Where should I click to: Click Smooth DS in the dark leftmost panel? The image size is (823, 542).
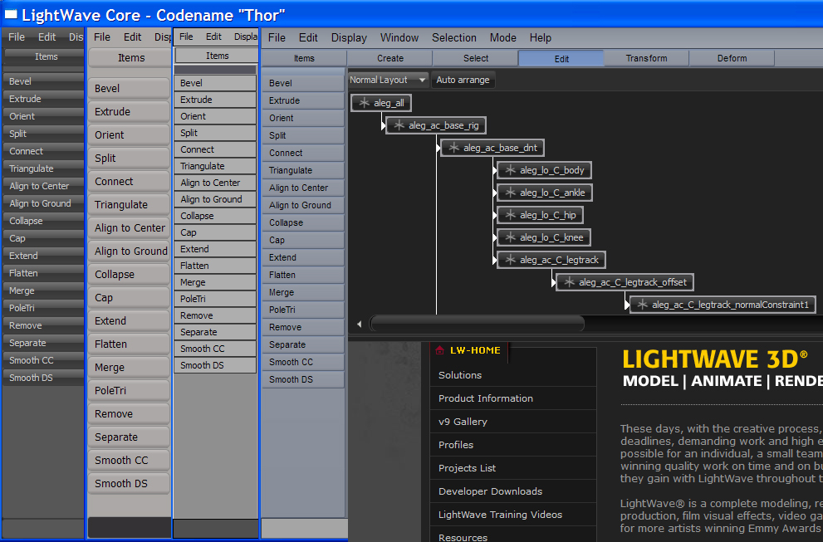pyautogui.click(x=43, y=378)
